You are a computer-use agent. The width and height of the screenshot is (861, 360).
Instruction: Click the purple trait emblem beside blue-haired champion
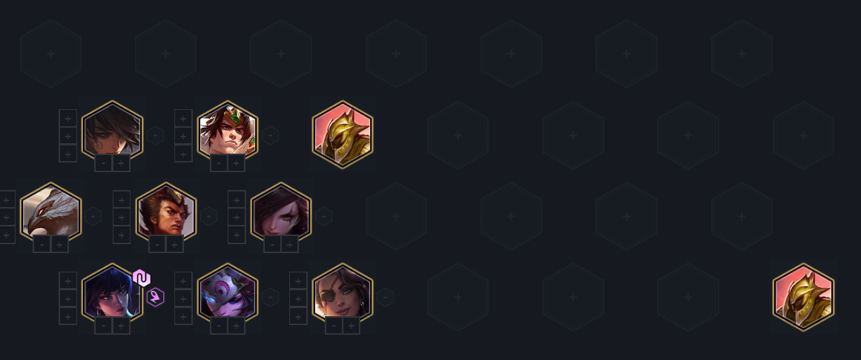click(156, 298)
